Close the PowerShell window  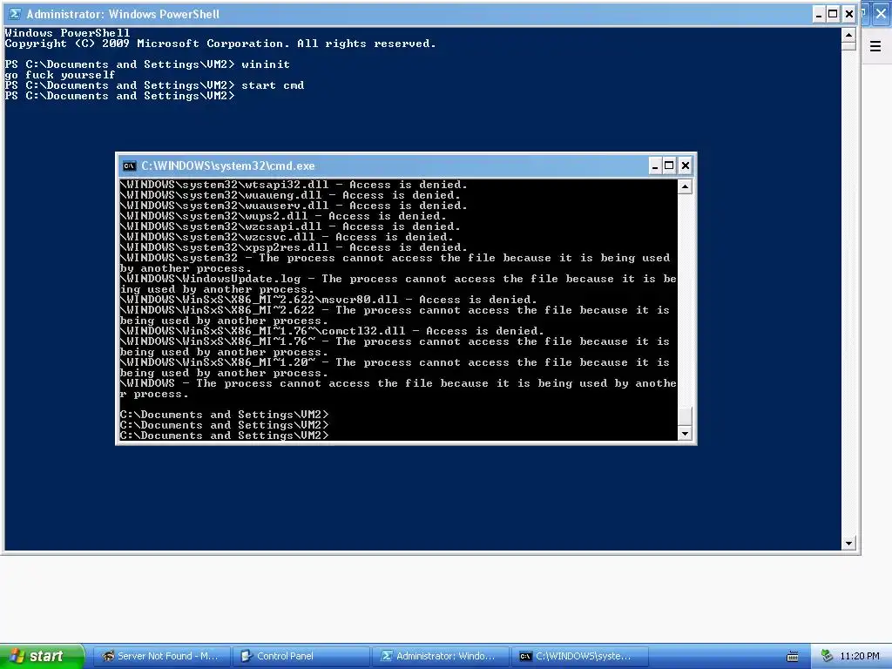click(848, 14)
